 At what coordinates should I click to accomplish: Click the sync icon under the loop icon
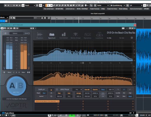(x=51, y=96)
